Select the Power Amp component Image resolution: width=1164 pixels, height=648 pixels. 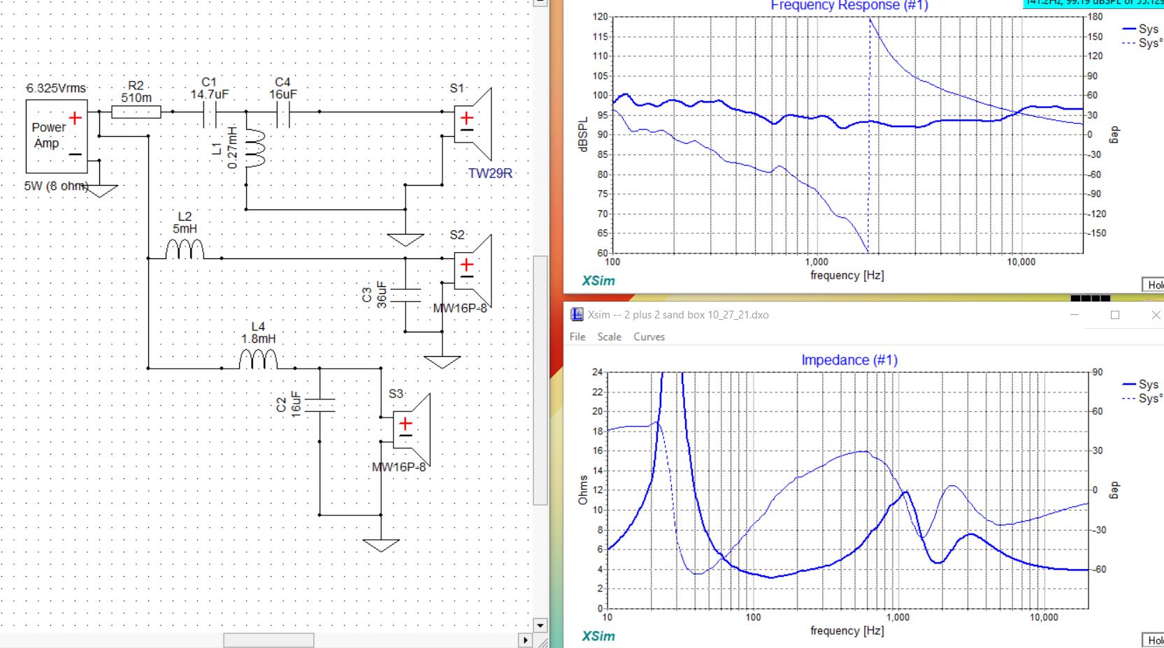pyautogui.click(x=57, y=136)
